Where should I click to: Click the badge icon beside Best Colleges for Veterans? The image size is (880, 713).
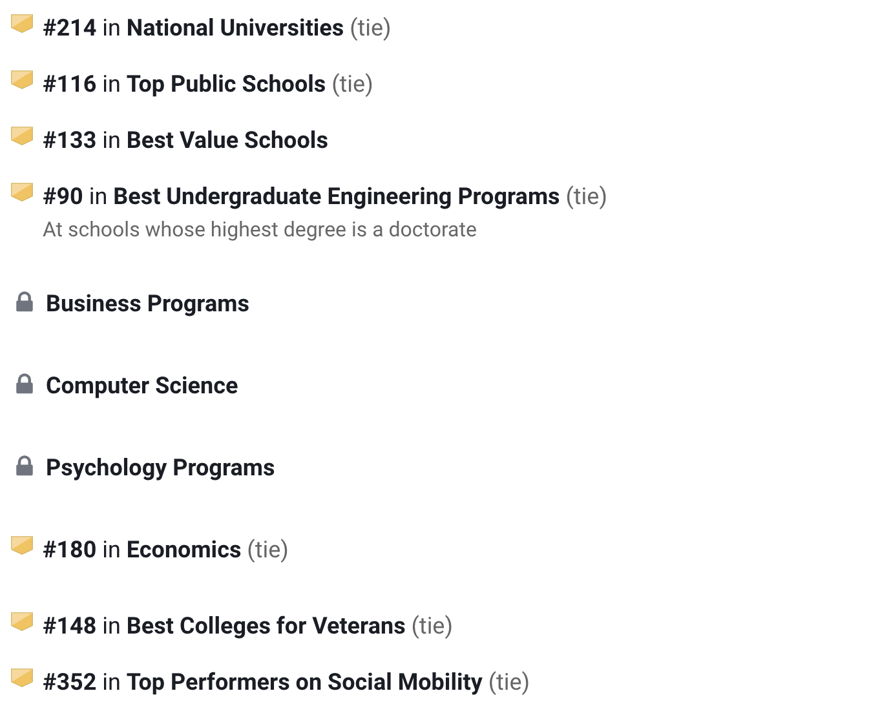pos(22,623)
